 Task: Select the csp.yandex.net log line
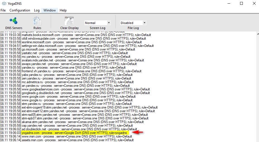click(66, 126)
